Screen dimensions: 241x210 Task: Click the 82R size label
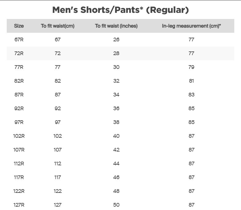coord(19,81)
